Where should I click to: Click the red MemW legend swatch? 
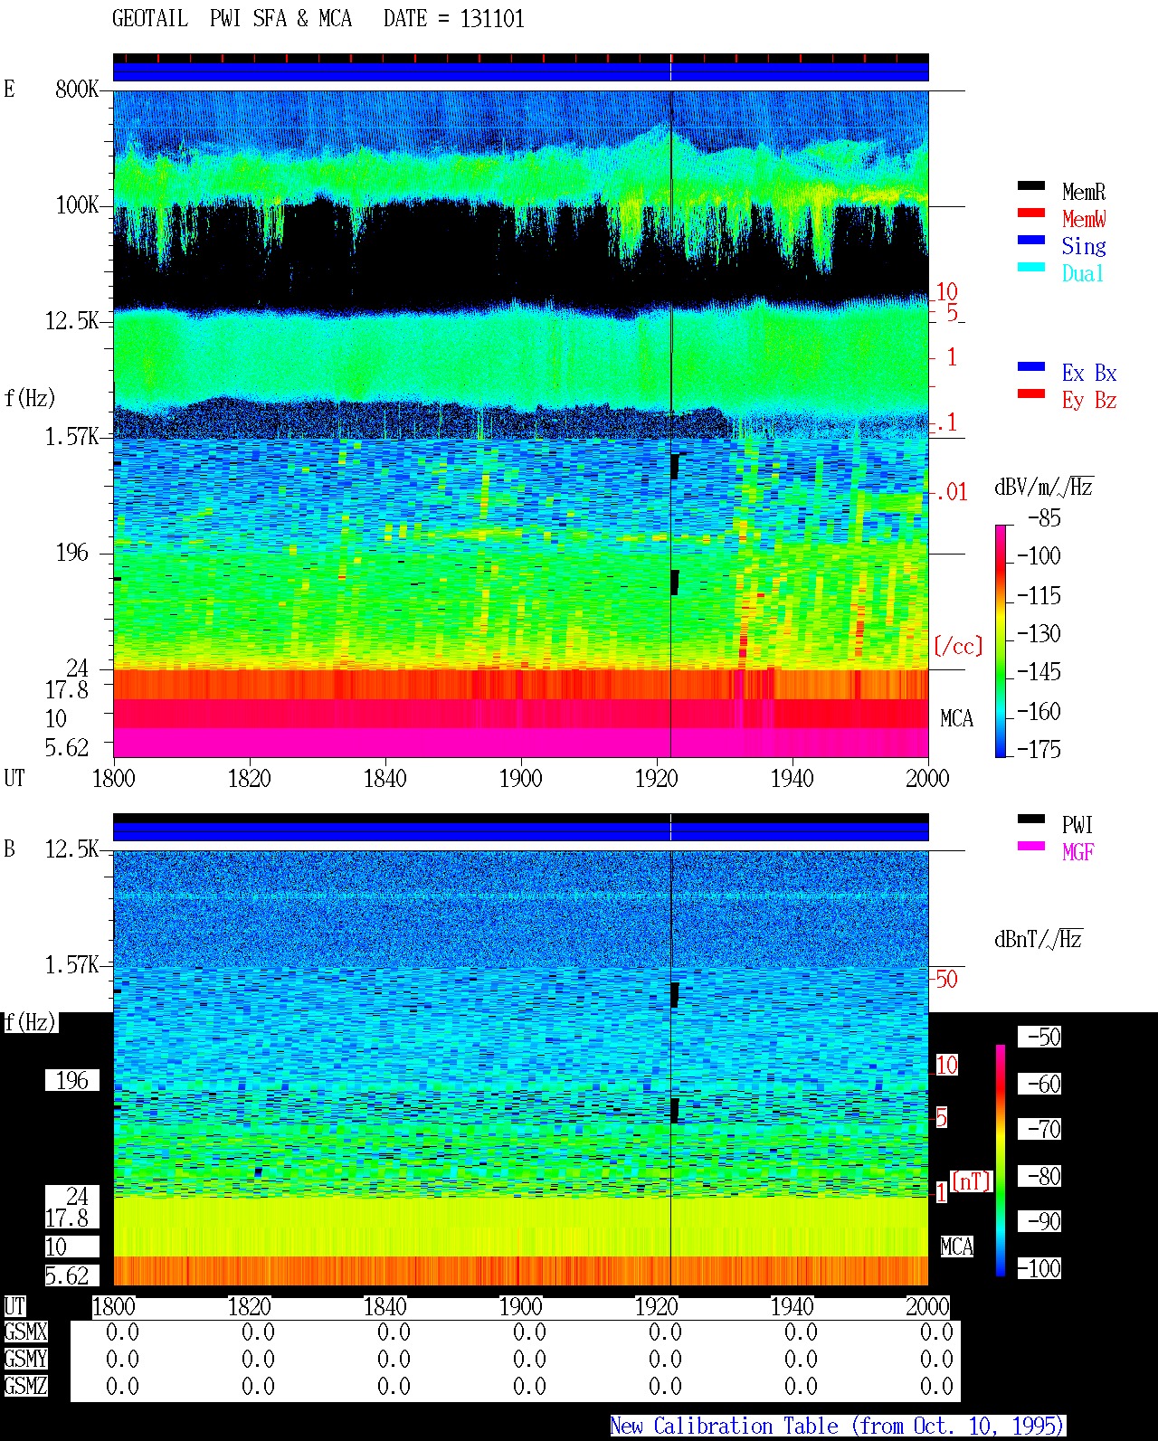click(x=1031, y=213)
